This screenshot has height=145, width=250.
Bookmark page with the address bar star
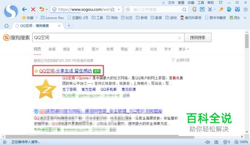coord(112,9)
